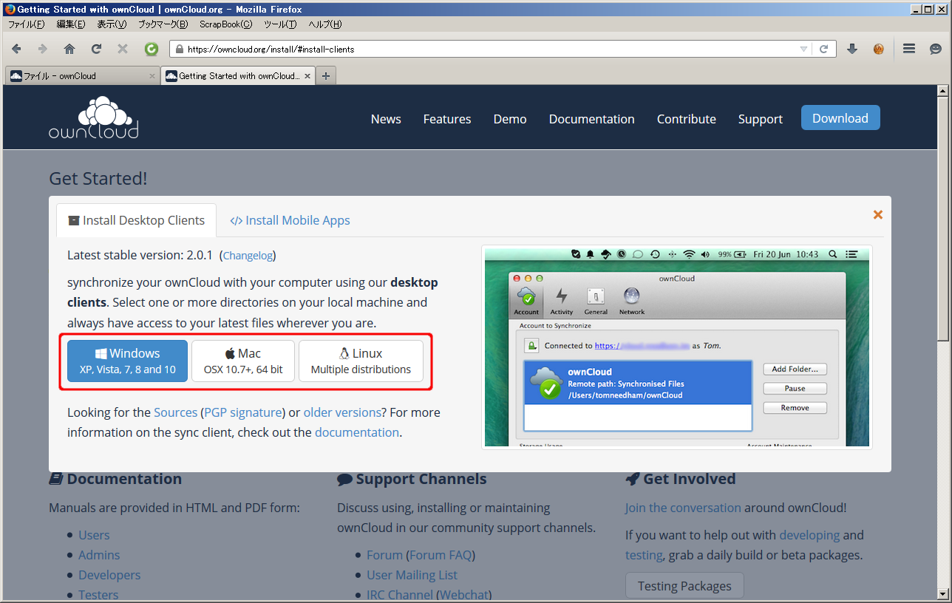Close the 'Getting Started with ownCloud' tab
The width and height of the screenshot is (952, 603).
point(307,76)
